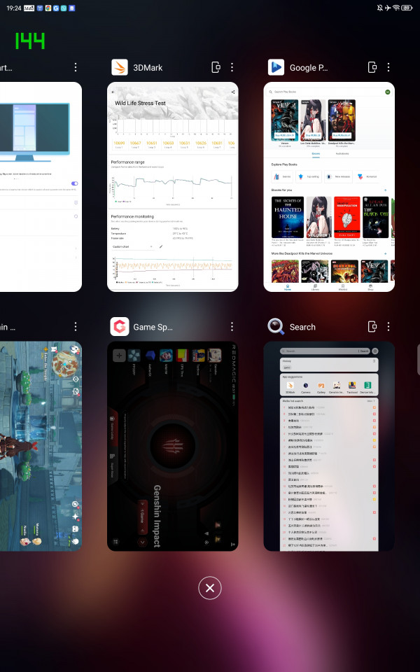Tap the 'Search' card title text

tap(302, 327)
